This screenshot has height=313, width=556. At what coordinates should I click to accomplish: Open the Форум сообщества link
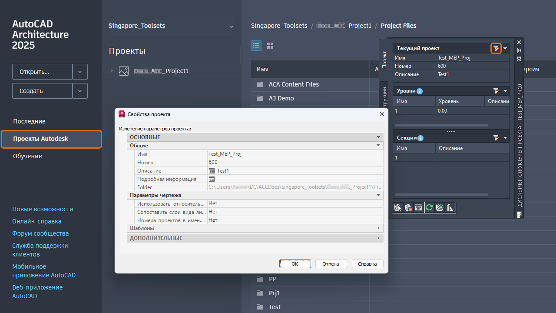pos(40,233)
